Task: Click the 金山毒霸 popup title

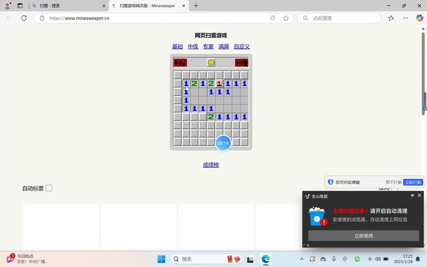Action: 319,196
